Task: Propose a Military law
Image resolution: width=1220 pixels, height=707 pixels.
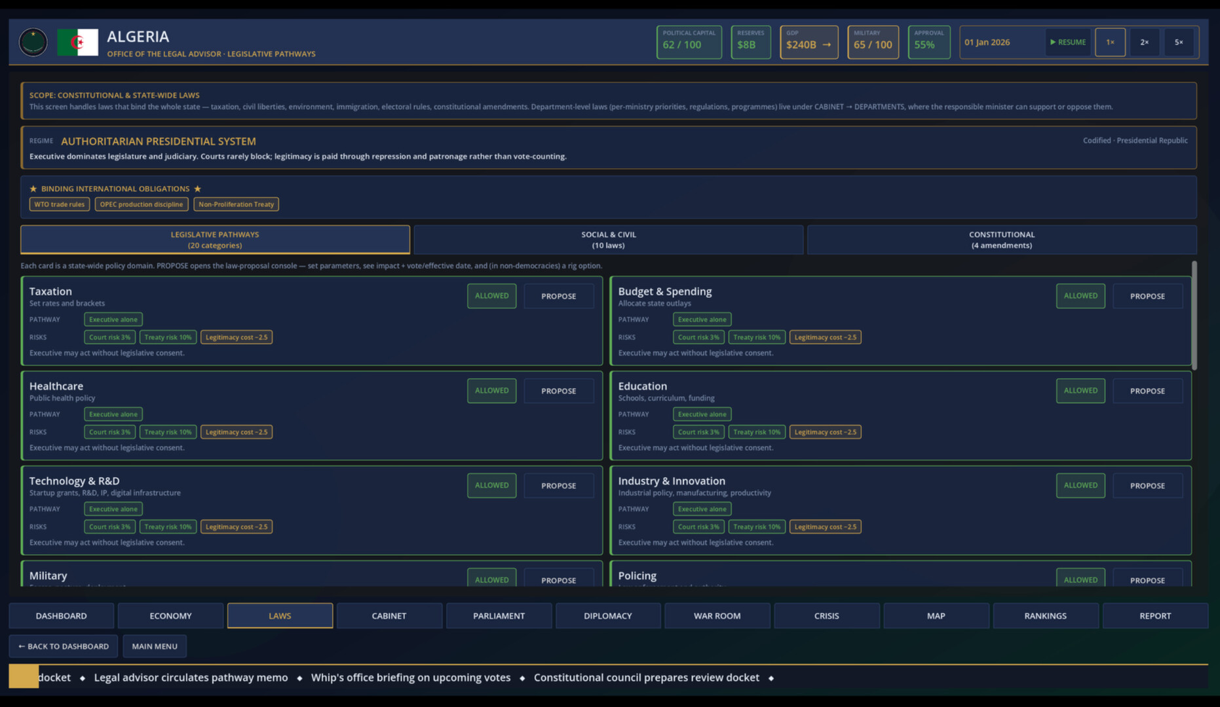Action: [559, 579]
